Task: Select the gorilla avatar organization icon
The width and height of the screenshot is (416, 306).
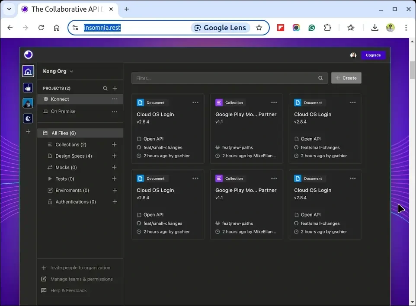Action: [28, 103]
